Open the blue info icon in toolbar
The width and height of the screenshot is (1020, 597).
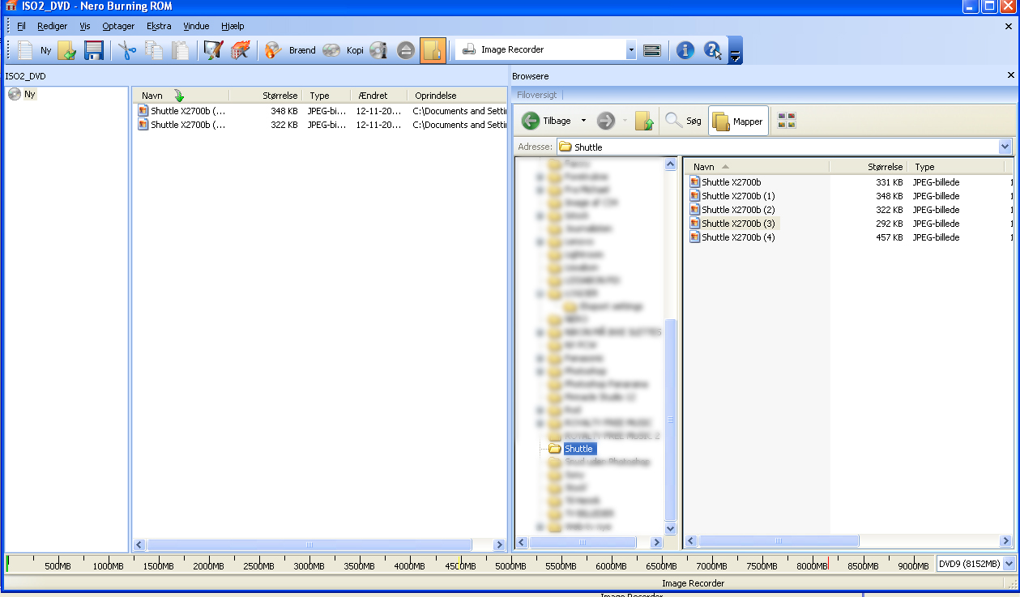[685, 50]
